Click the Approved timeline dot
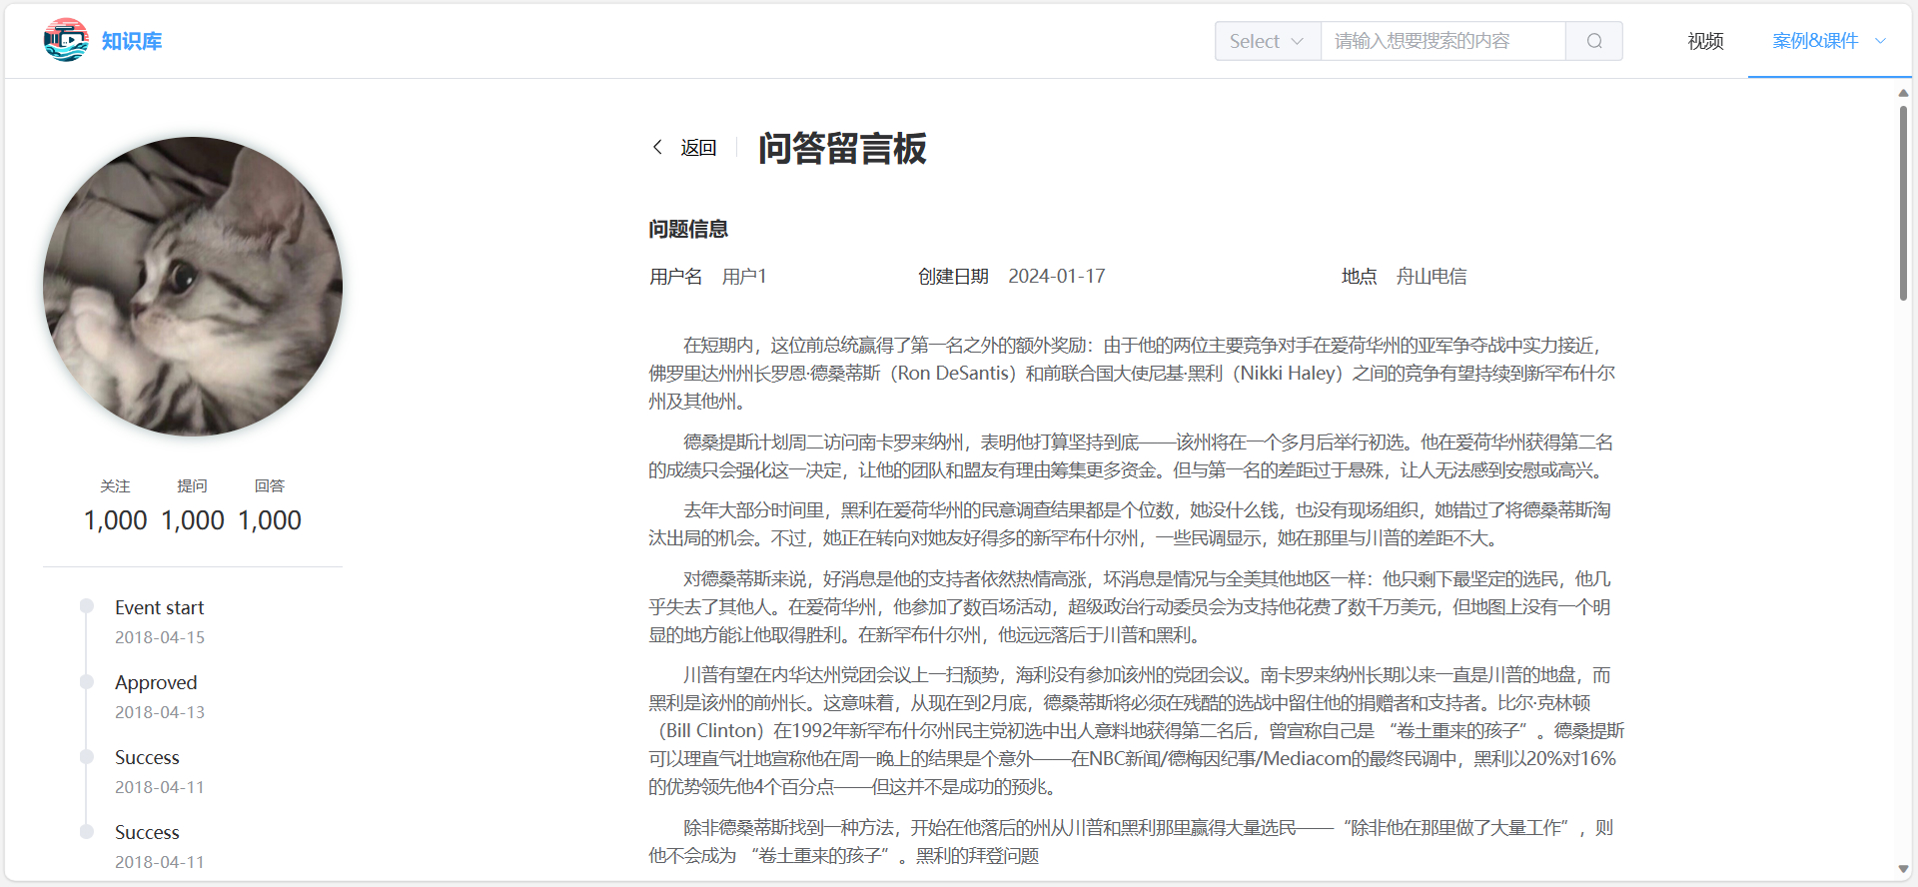Screen dimensions: 1918x887 click(87, 681)
